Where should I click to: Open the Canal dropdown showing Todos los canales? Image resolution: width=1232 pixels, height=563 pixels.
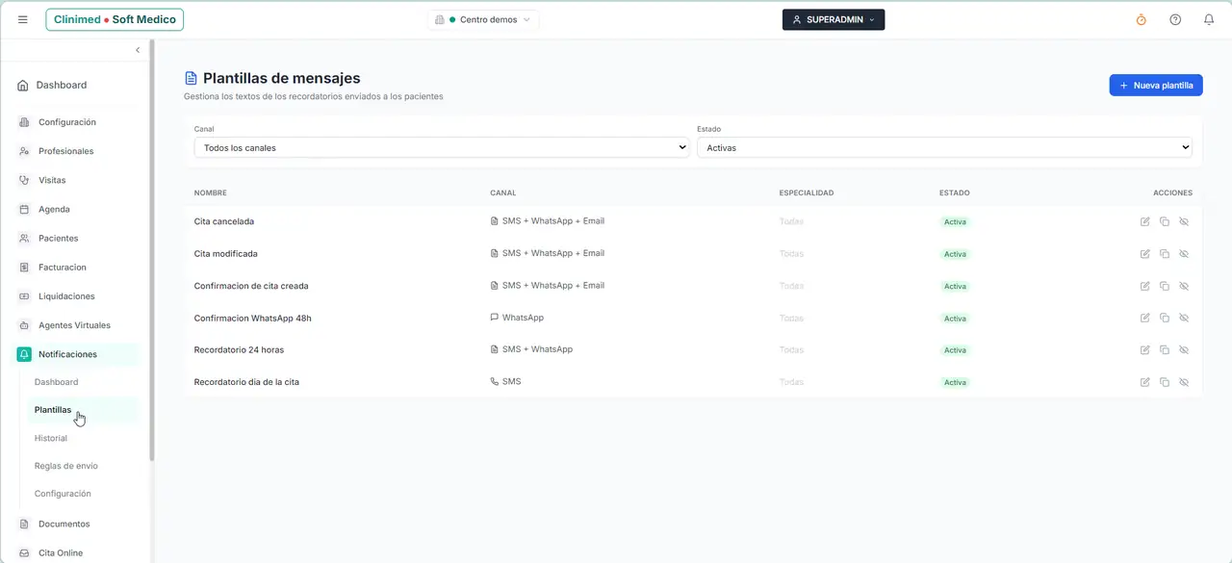point(442,147)
